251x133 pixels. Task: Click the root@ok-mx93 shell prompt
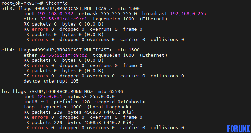tap(22, 3)
